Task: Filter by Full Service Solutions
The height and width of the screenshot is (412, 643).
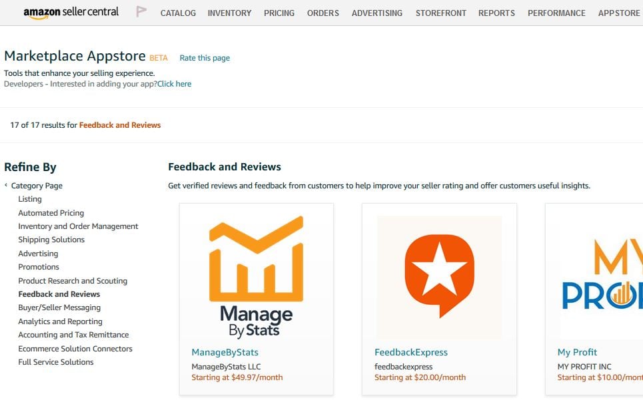Action: pyautogui.click(x=56, y=362)
